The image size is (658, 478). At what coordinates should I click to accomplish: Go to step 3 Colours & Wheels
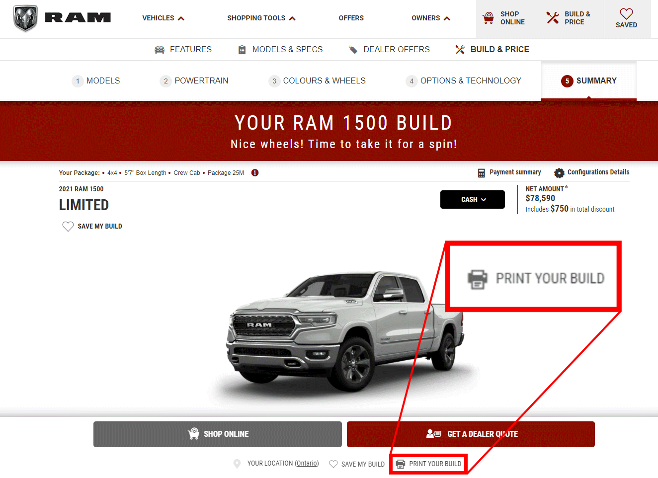tap(317, 81)
